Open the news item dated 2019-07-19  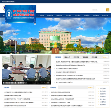click(69, 76)
